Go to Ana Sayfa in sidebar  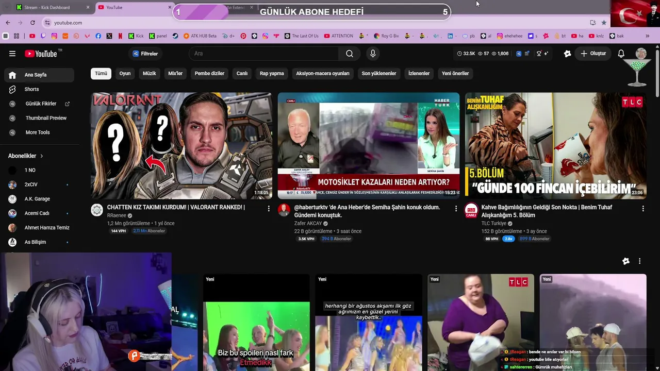point(39,75)
